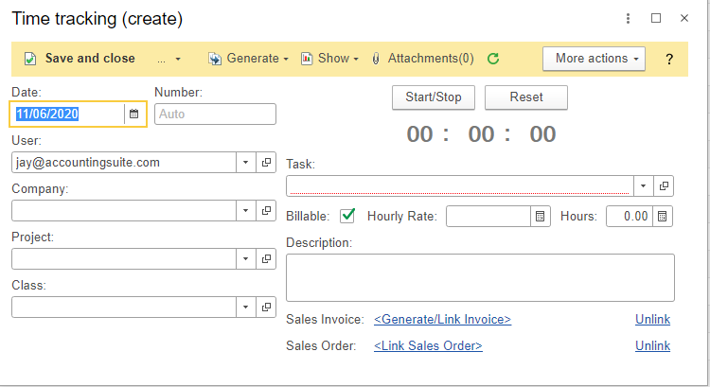Open the More actions dropdown button
Image resolution: width=710 pixels, height=387 pixels.
[593, 59]
